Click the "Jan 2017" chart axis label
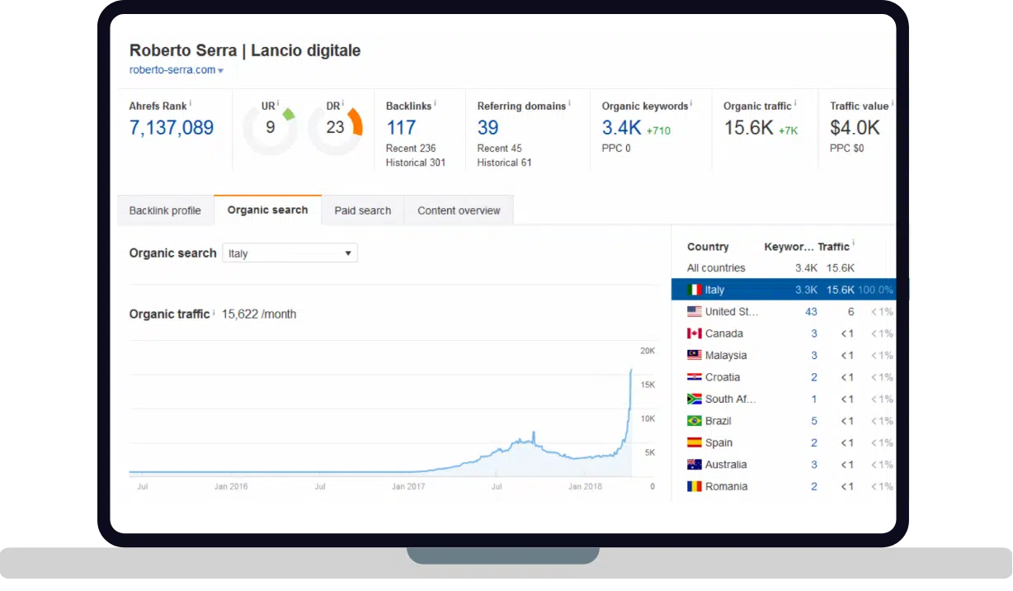The image size is (1013, 591). click(408, 487)
